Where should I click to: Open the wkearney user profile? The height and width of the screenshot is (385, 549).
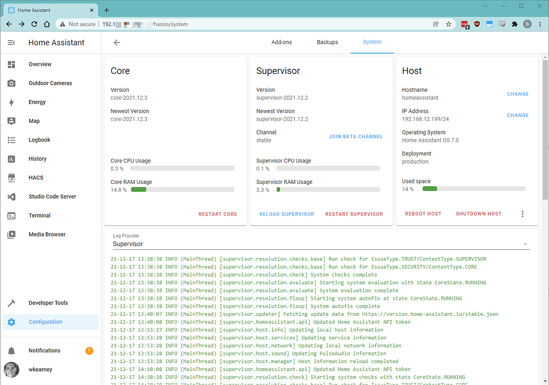[x=41, y=369]
